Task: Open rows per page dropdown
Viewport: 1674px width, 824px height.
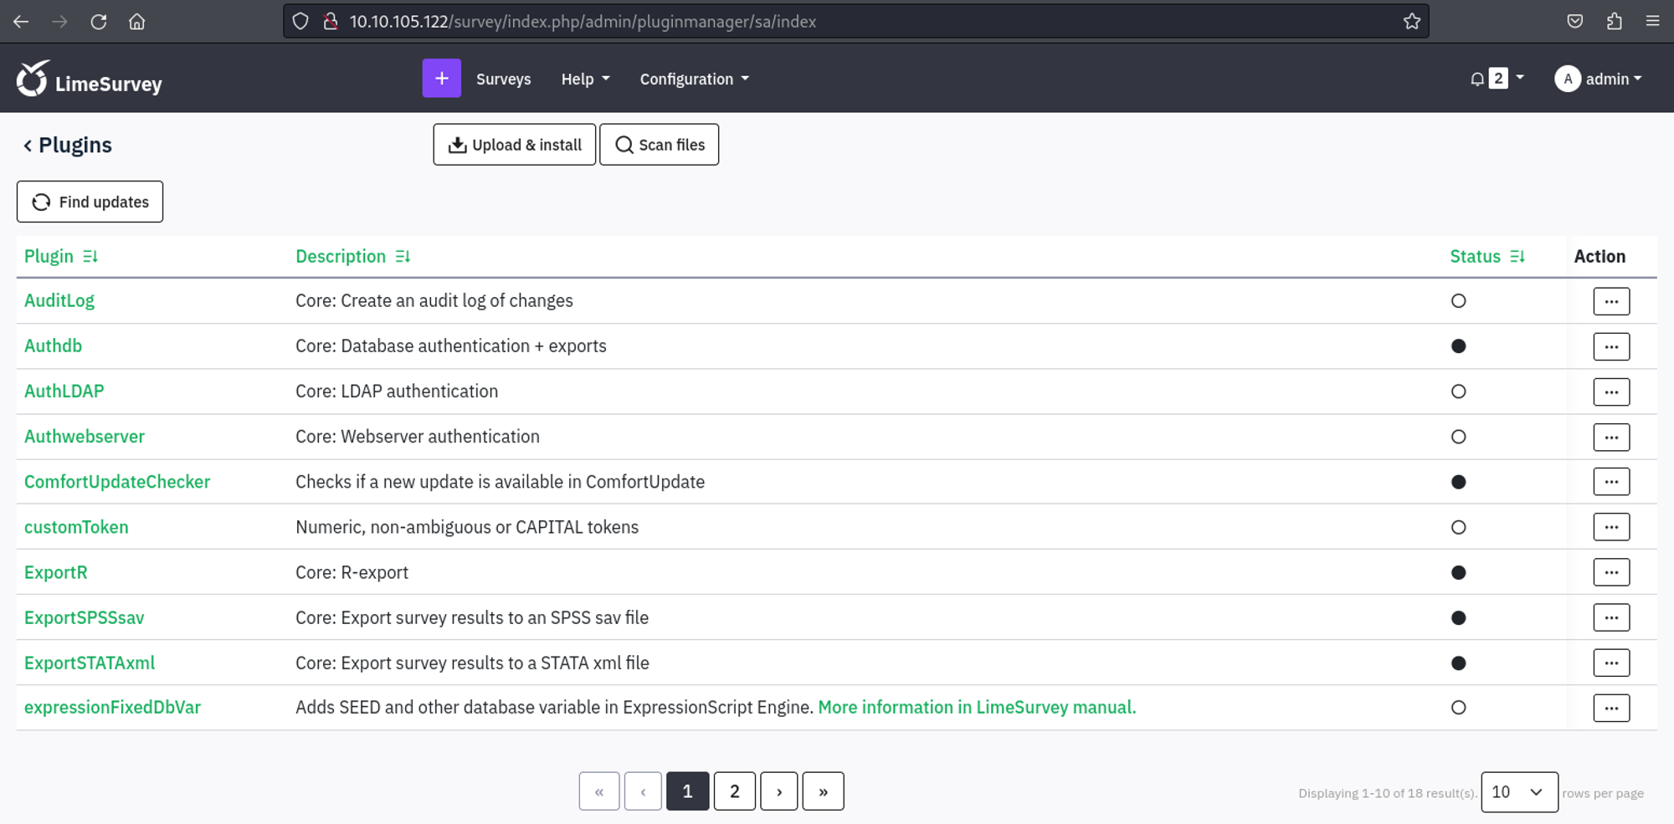Action: point(1518,792)
